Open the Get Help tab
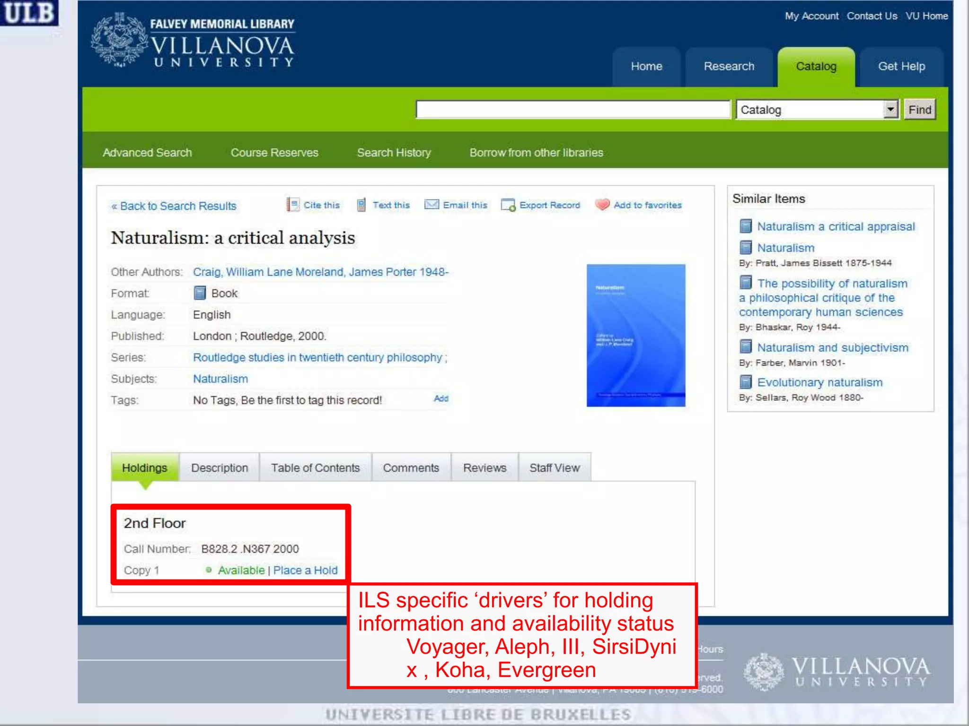Viewport: 969px width, 726px height. point(901,67)
